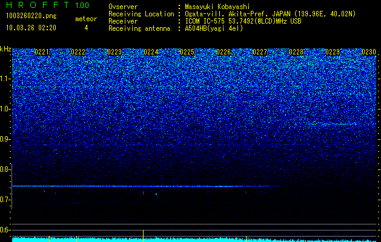The width and height of the screenshot is (381, 242).
Task: Click the bright carrier line near 0.75 kHz
Action: 146,186
